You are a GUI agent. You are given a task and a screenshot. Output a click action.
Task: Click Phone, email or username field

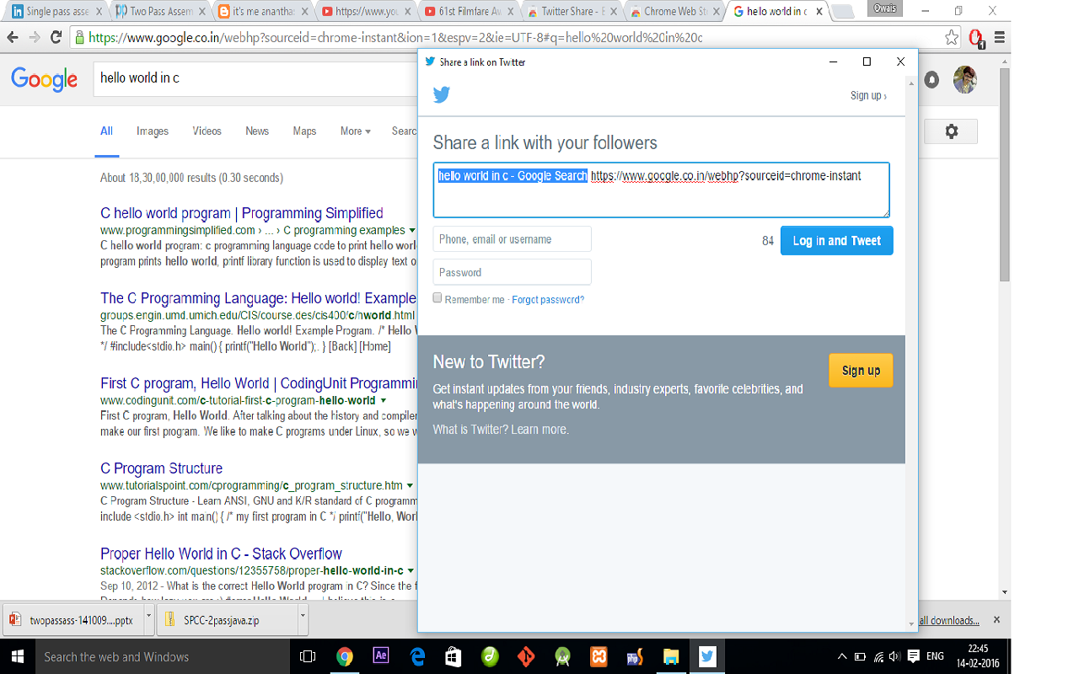click(x=513, y=239)
